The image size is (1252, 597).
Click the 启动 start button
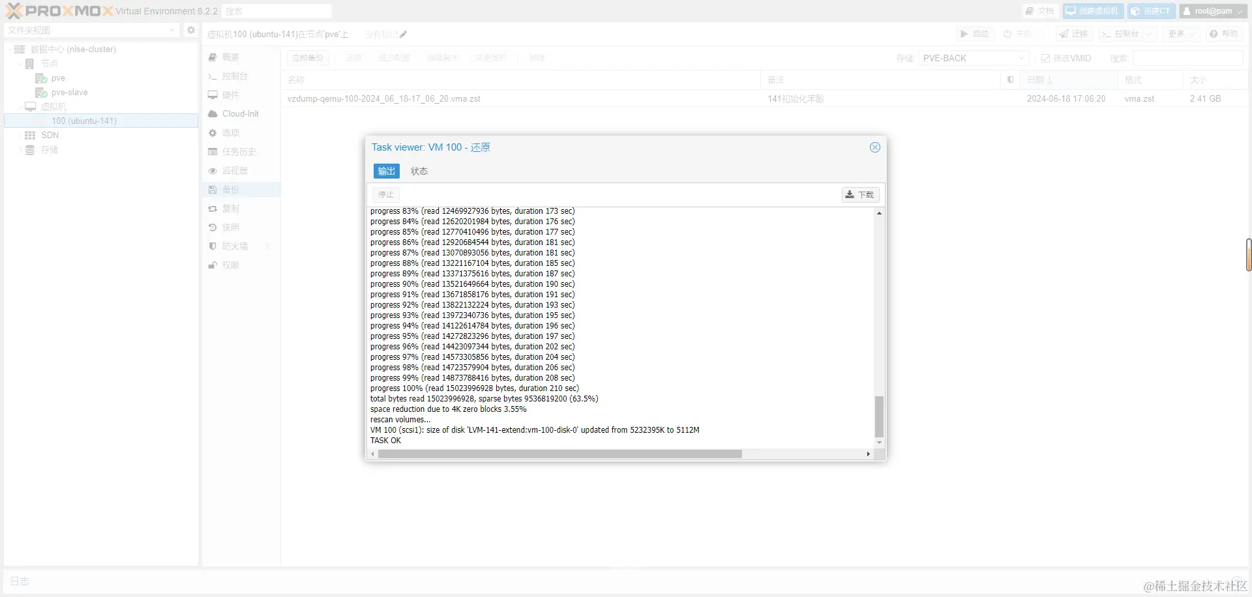[x=975, y=34]
